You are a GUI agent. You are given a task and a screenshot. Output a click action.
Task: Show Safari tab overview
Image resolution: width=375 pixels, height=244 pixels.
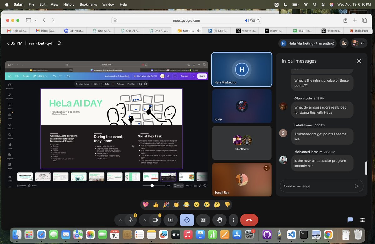(364, 20)
